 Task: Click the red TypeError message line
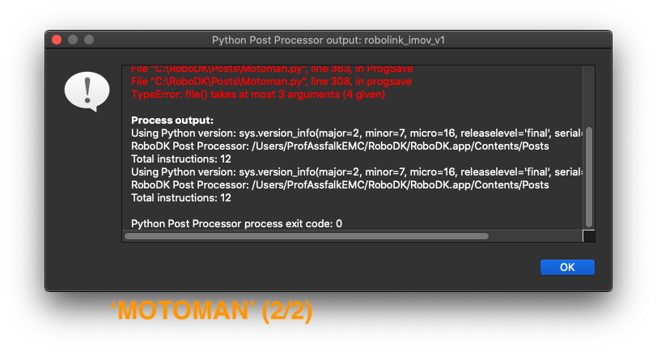258,95
